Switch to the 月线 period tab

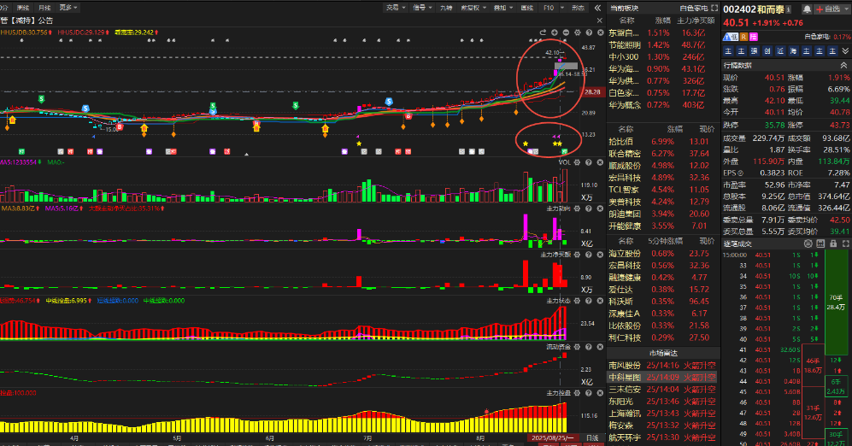[44, 8]
